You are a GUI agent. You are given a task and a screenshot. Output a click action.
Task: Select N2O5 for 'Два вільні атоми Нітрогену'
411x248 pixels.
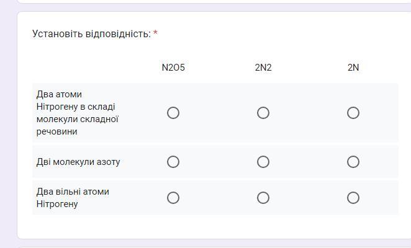tap(173, 198)
